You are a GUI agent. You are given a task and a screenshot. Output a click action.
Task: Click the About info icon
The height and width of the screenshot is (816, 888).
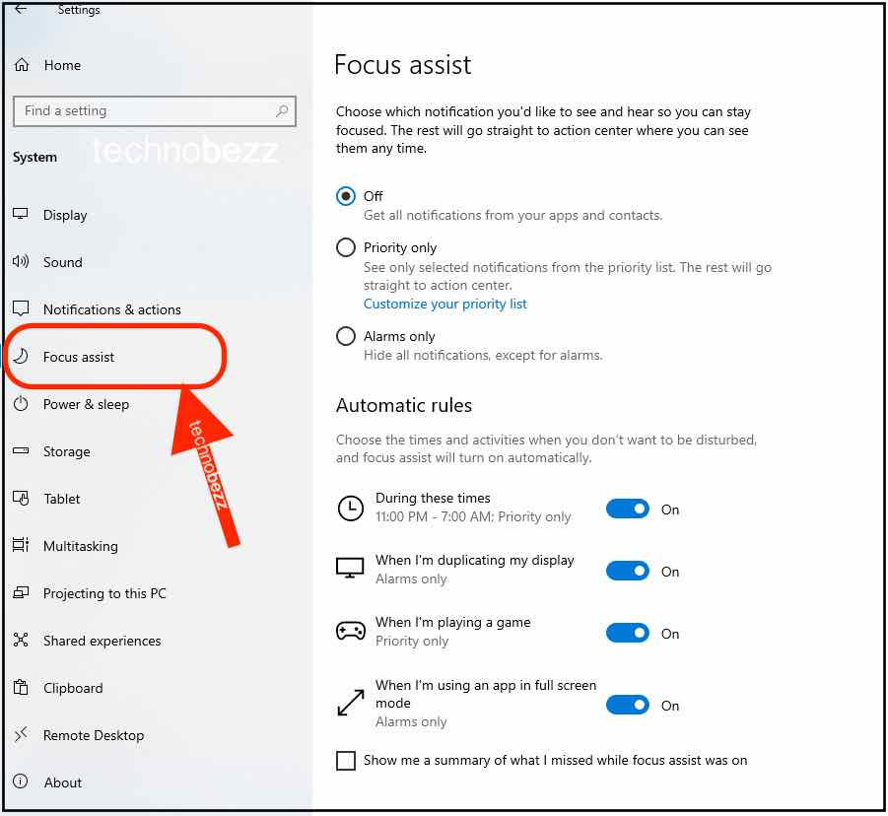pos(21,782)
